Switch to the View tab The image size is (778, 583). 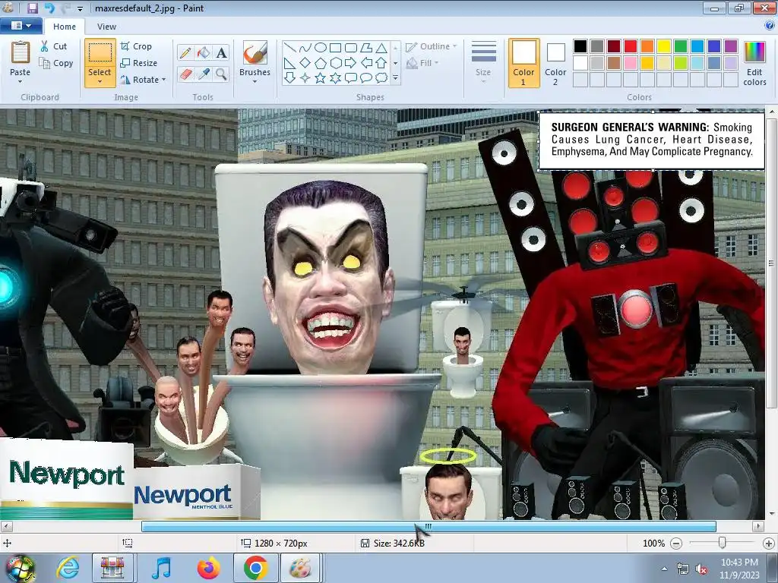pyautogui.click(x=106, y=27)
